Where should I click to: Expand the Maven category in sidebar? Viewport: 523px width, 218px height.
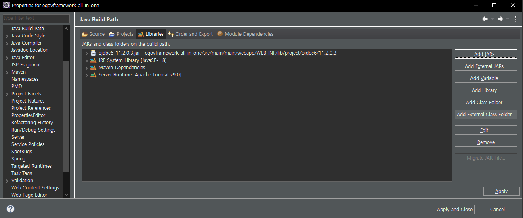pos(7,72)
